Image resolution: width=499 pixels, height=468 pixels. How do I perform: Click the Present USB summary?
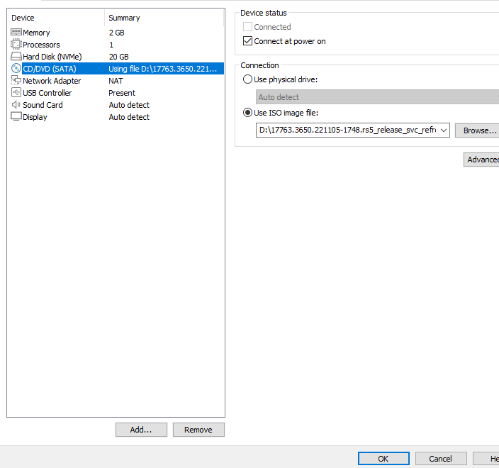click(x=122, y=93)
